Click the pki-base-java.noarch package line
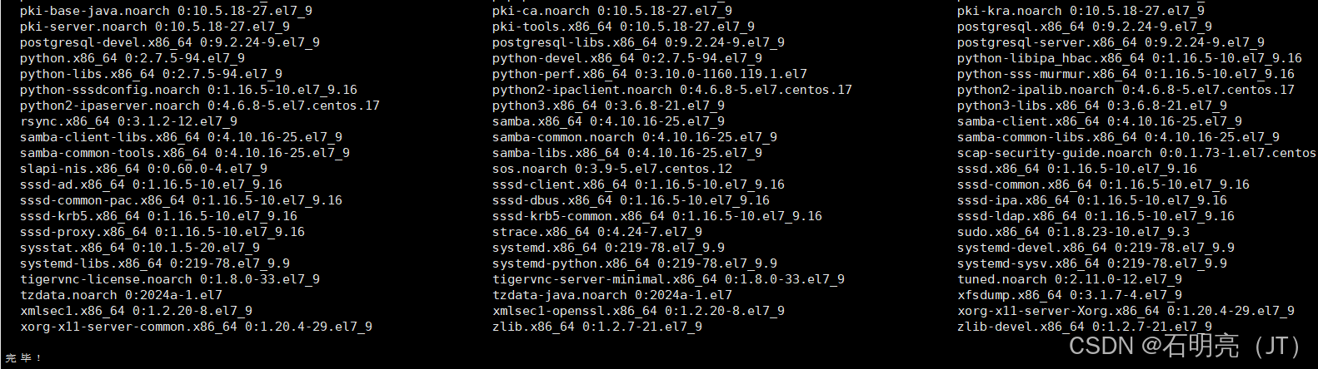Viewport: 1318px width, 369px height. coord(166,11)
